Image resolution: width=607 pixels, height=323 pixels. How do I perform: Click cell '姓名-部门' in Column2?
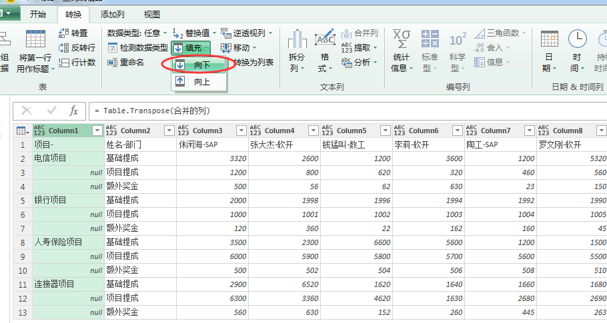point(140,145)
